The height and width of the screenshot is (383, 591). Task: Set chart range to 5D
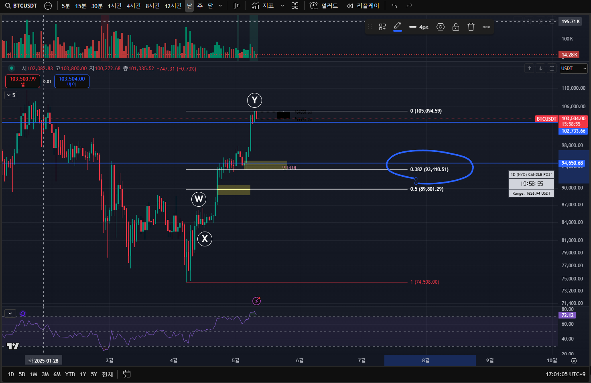(x=22, y=374)
